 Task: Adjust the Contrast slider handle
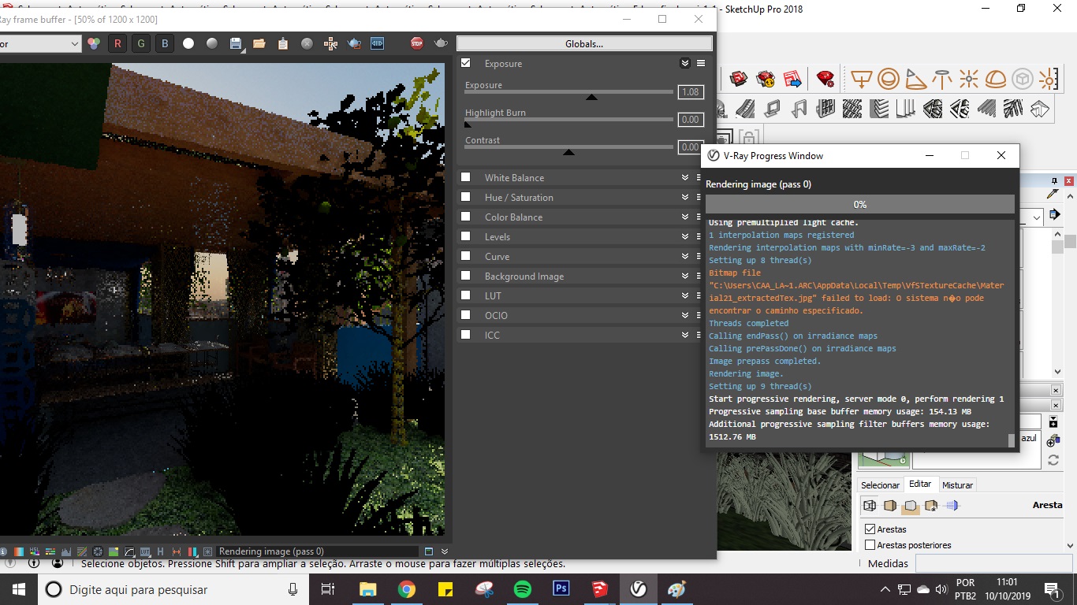coord(568,151)
